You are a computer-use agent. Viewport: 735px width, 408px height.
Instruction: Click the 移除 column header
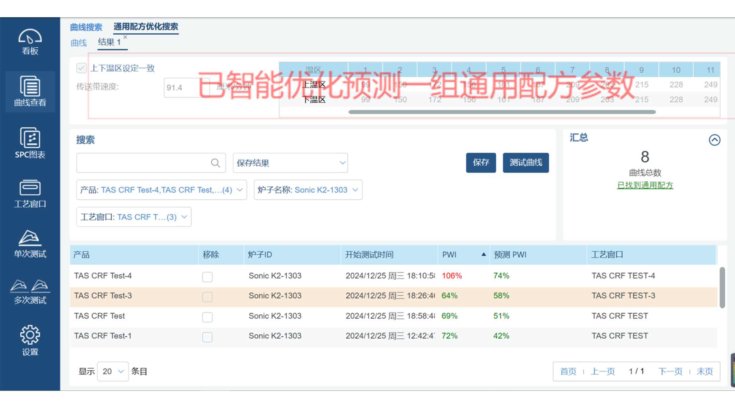[221, 255]
